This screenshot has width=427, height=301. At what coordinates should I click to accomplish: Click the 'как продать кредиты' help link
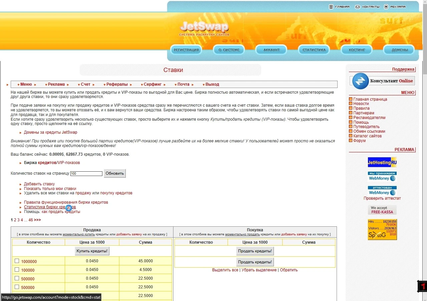point(61,212)
